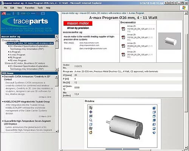Open the Favorites menu
Viewport: 189px width, 151px height.
pyautogui.click(x=30, y=8)
